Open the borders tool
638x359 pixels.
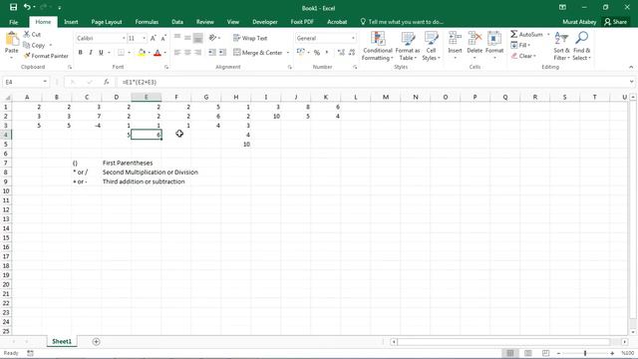121,53
